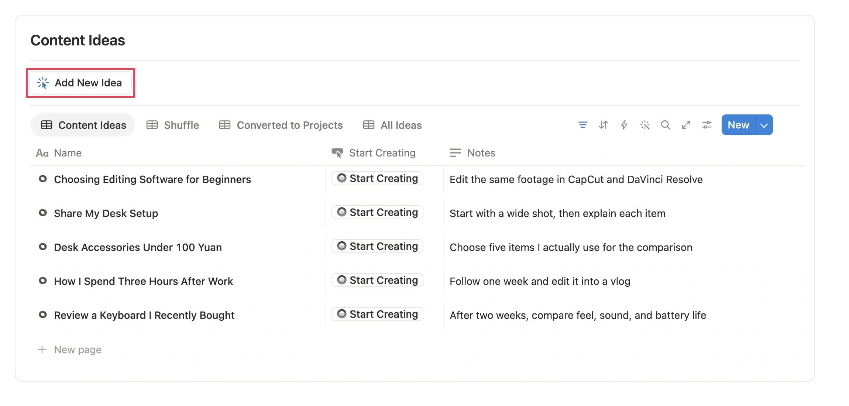Click page icon beside Desk Accessories Under 100 Yuan
Image resolution: width=849 pixels, height=406 pixels.
point(43,247)
